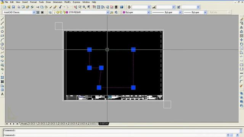The width and height of the screenshot is (244, 137).
Task: Switch to the S-DCS-4 layout tab
Action: 63,124
